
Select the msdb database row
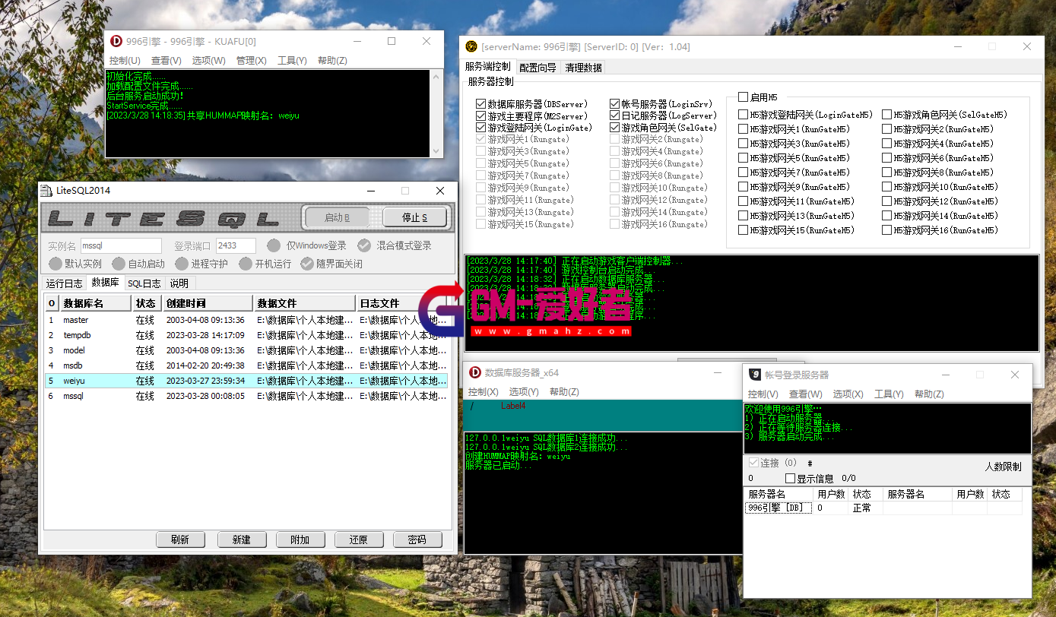point(246,365)
